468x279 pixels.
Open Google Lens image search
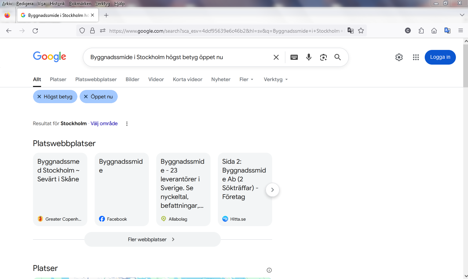(x=323, y=57)
